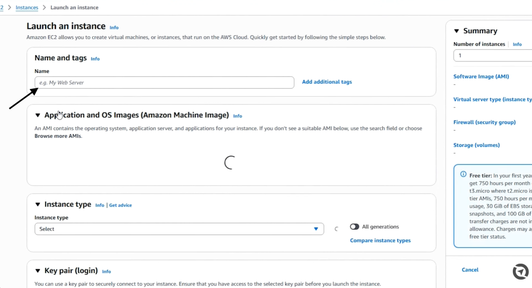Open Info next to Launch an instance heading

tap(114, 28)
